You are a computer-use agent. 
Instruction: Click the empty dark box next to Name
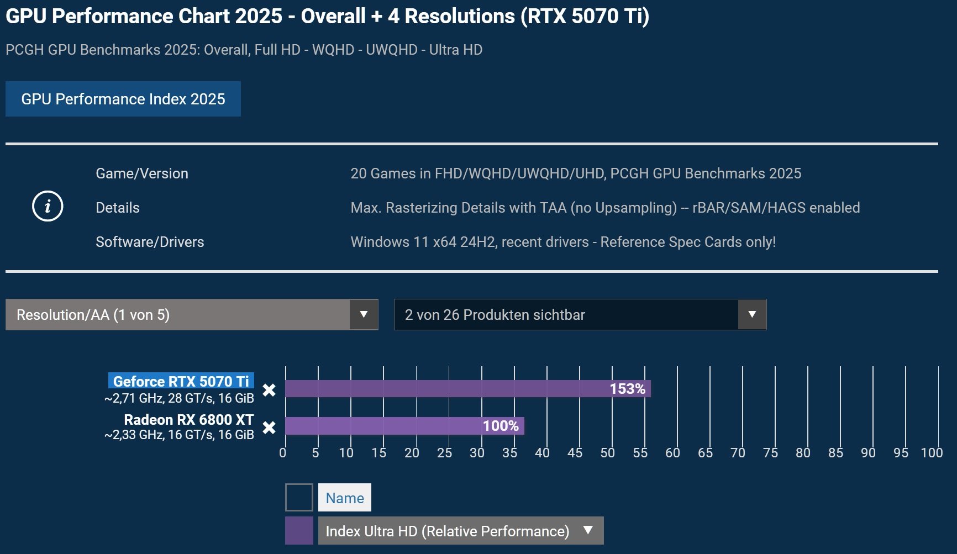tap(299, 498)
